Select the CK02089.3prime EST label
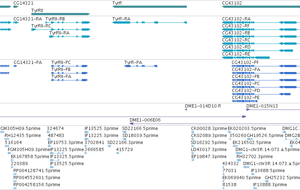 click(209, 136)
